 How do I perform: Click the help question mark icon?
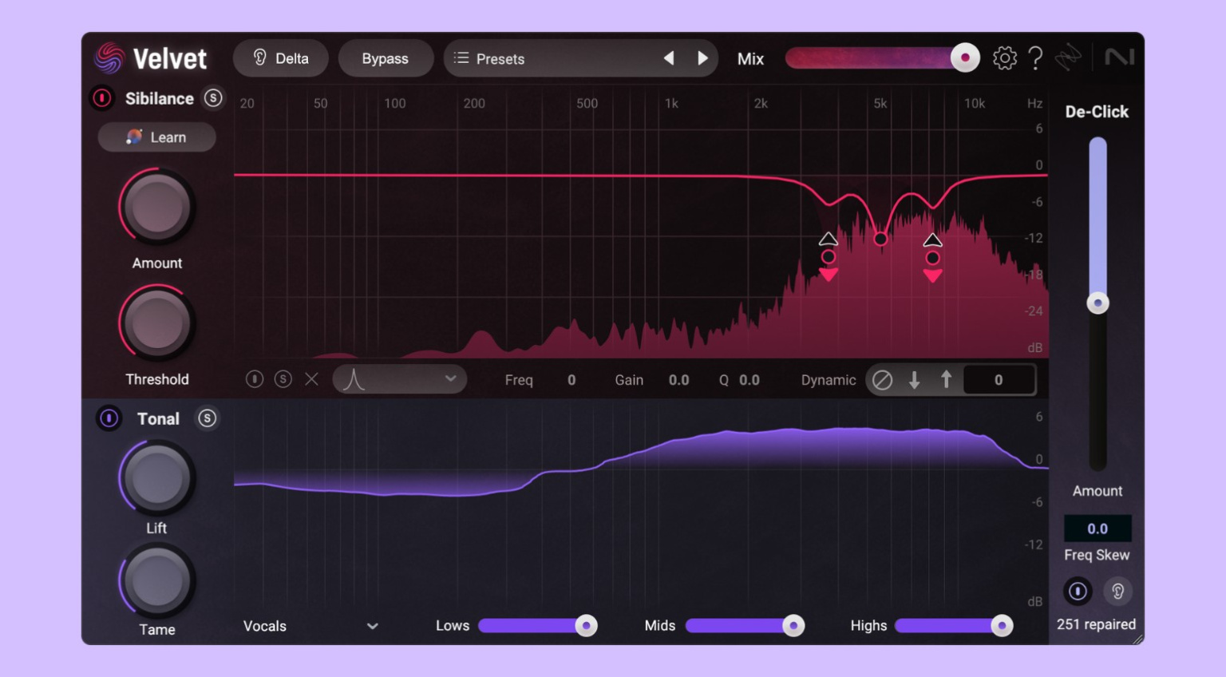(1035, 58)
